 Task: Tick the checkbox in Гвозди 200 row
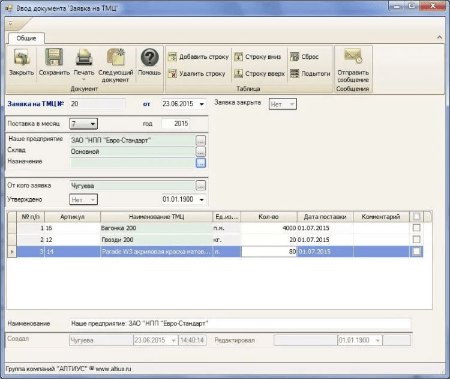[416, 240]
